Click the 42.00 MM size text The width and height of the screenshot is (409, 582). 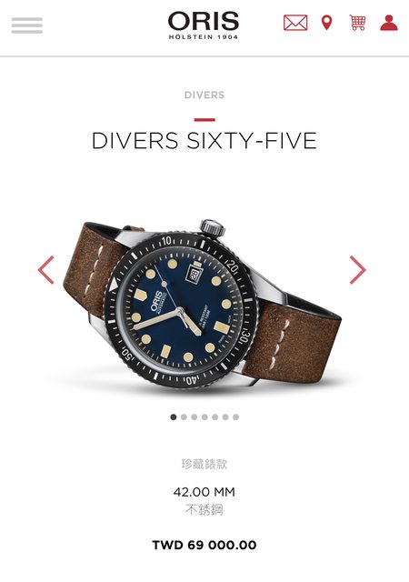pyautogui.click(x=204, y=492)
